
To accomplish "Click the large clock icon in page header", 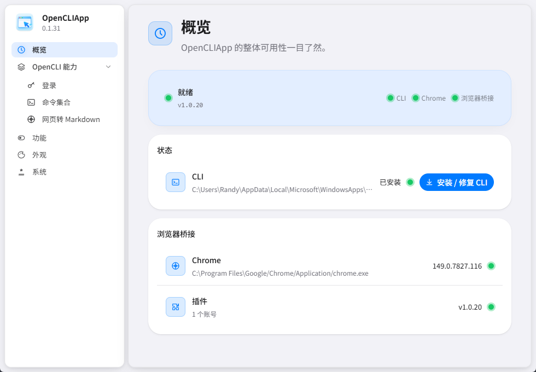I will tap(160, 33).
